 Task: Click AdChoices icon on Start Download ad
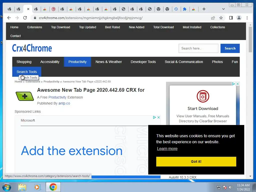[234, 84]
